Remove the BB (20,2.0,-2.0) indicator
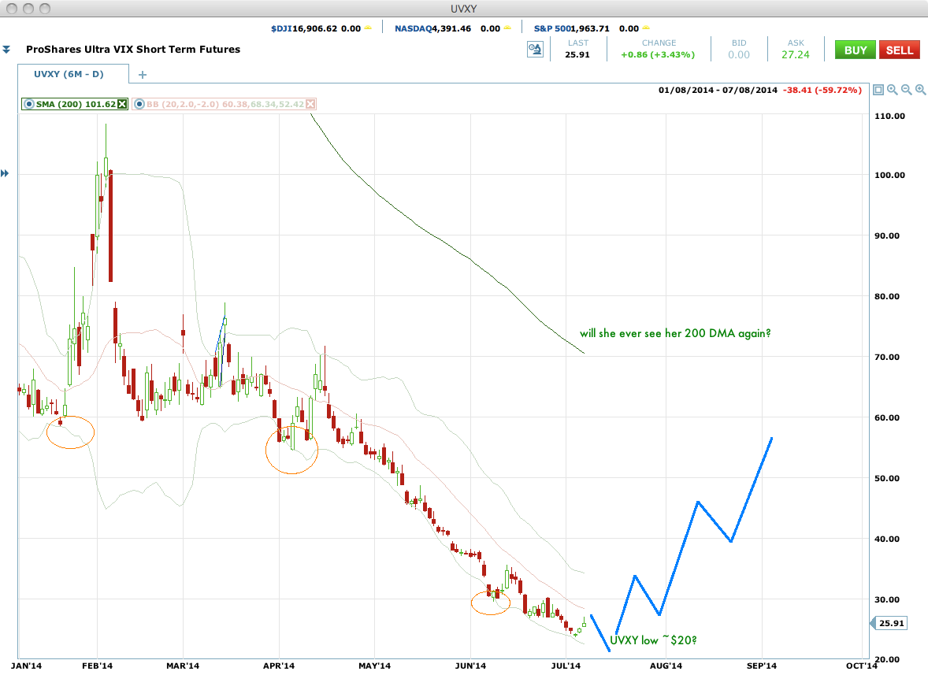The image size is (928, 686). [310, 104]
